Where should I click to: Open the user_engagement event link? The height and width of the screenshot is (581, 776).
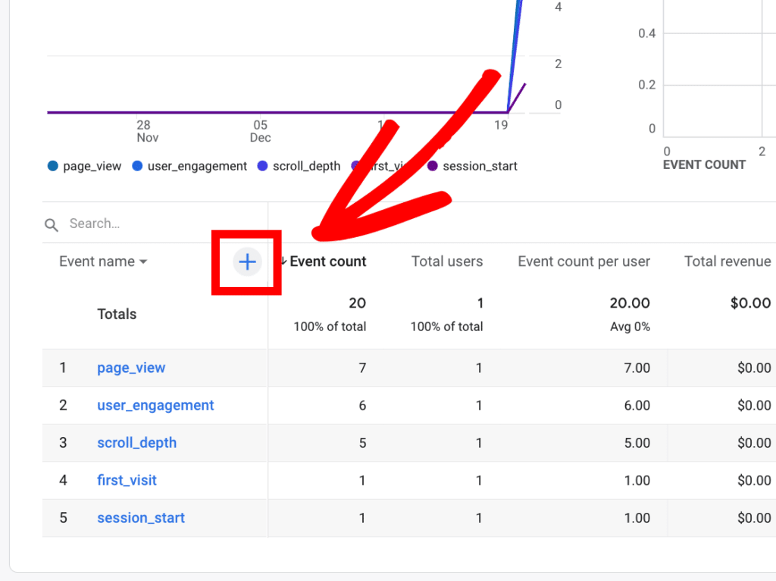tap(155, 405)
